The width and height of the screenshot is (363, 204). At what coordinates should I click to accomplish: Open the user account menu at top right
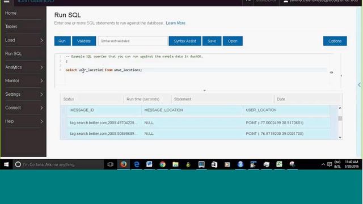click(x=322, y=1)
